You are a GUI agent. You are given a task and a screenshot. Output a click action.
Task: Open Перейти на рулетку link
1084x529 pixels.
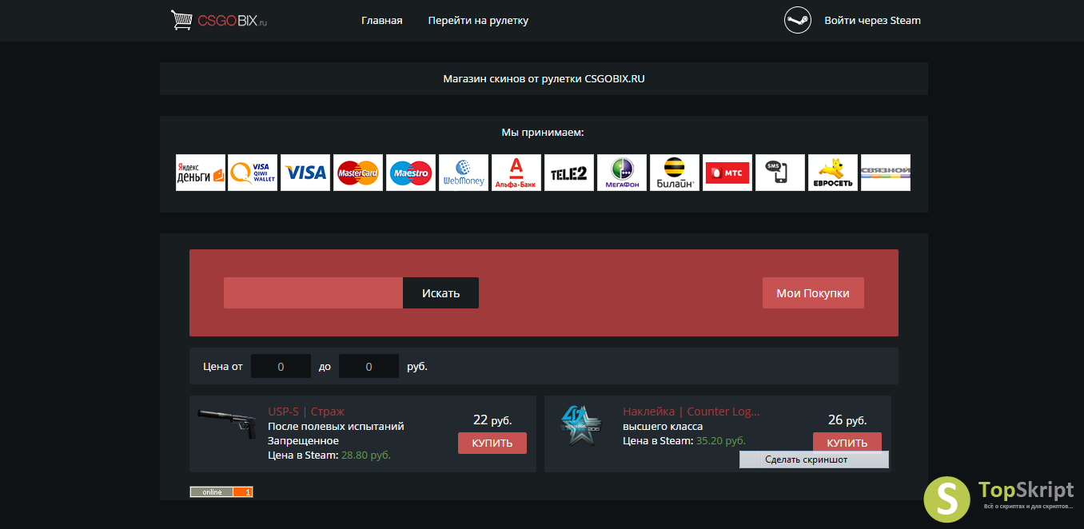[x=478, y=21]
